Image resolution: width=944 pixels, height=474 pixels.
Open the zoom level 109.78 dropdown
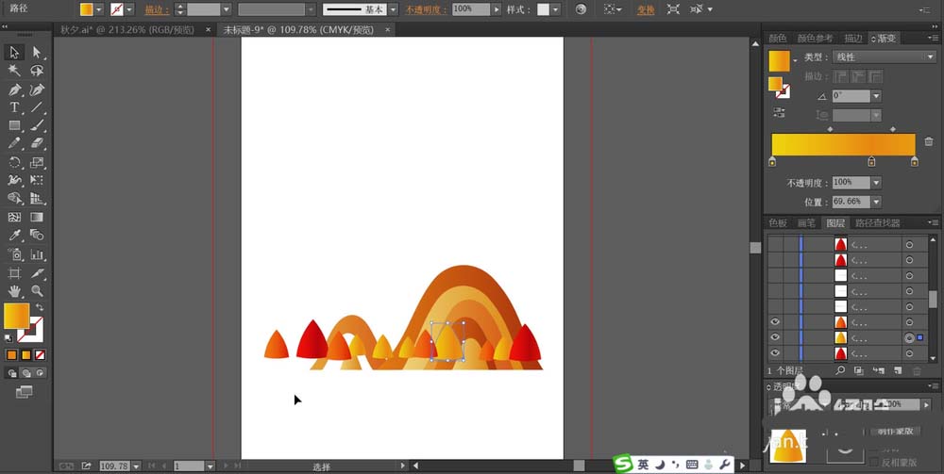pos(136,466)
